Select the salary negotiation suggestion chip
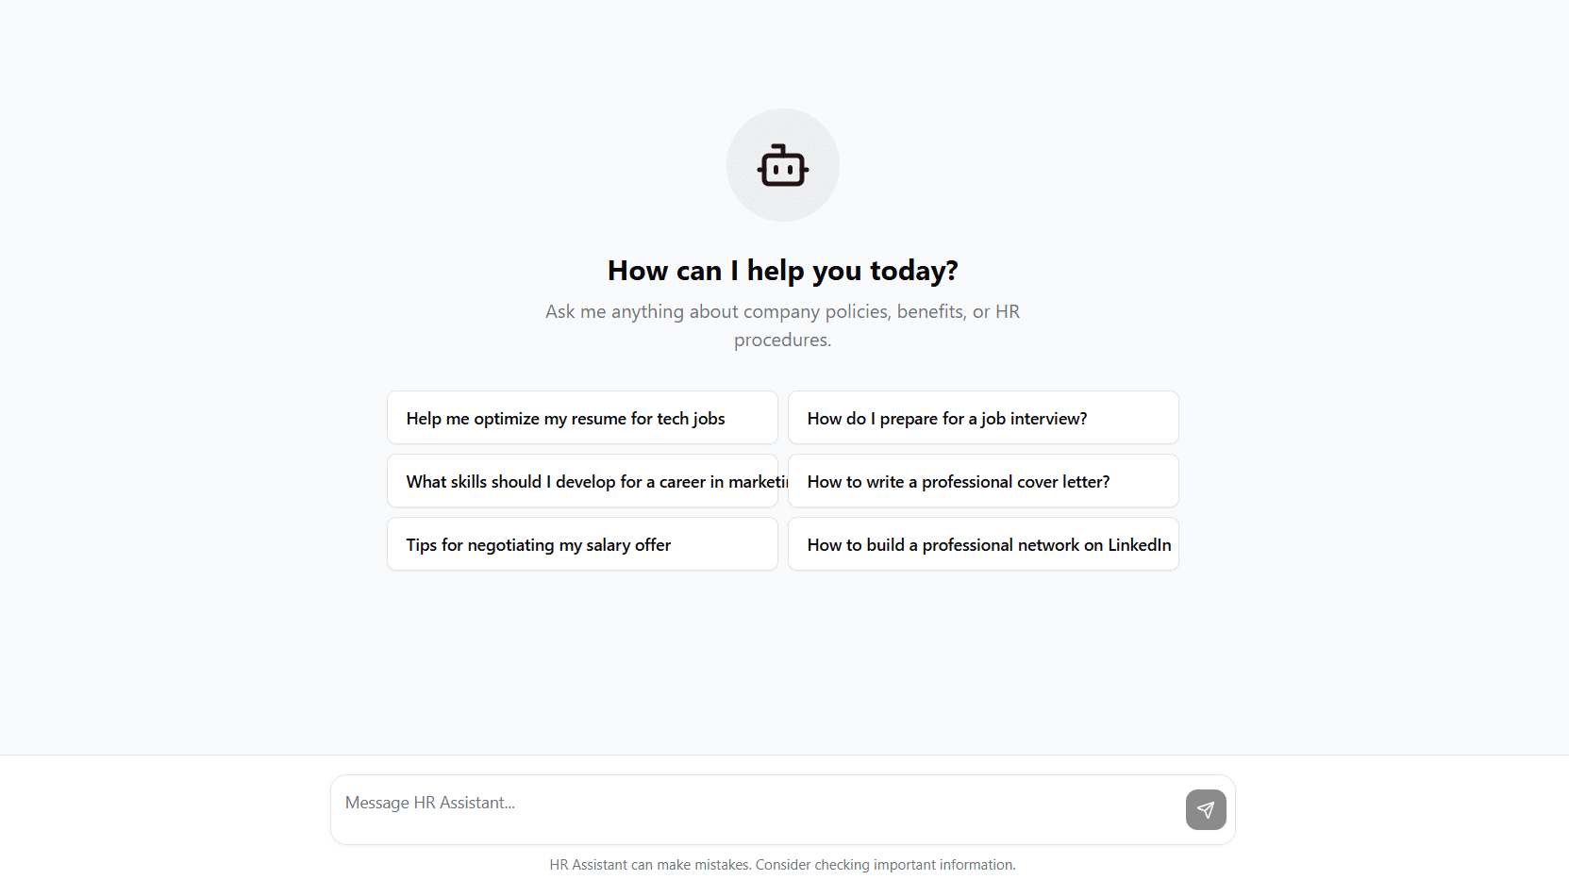 point(581,544)
